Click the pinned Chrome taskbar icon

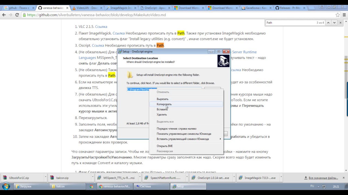(91, 186)
